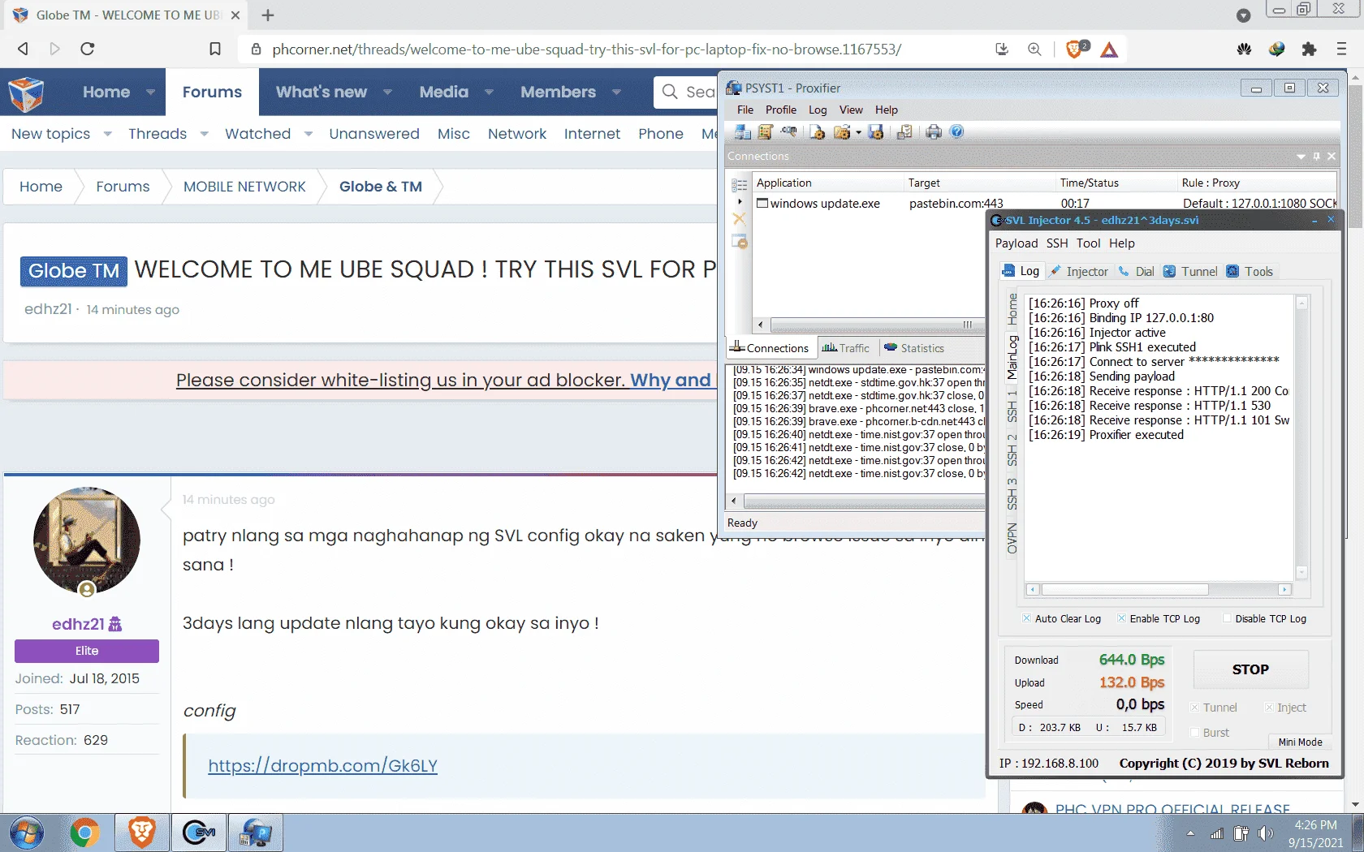Switch to Traffic tab in Proxifier

(x=846, y=348)
